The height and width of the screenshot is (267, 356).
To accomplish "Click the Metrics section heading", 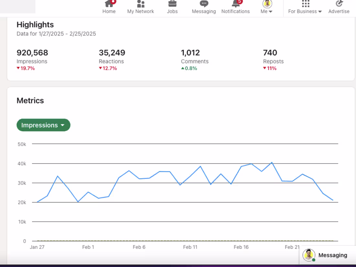I will pos(30,101).
